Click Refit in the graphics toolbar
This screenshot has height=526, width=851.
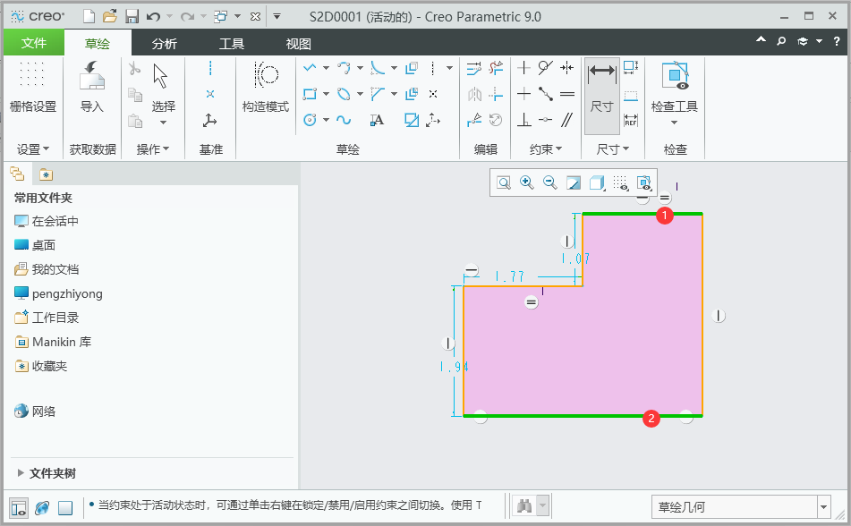(x=504, y=182)
